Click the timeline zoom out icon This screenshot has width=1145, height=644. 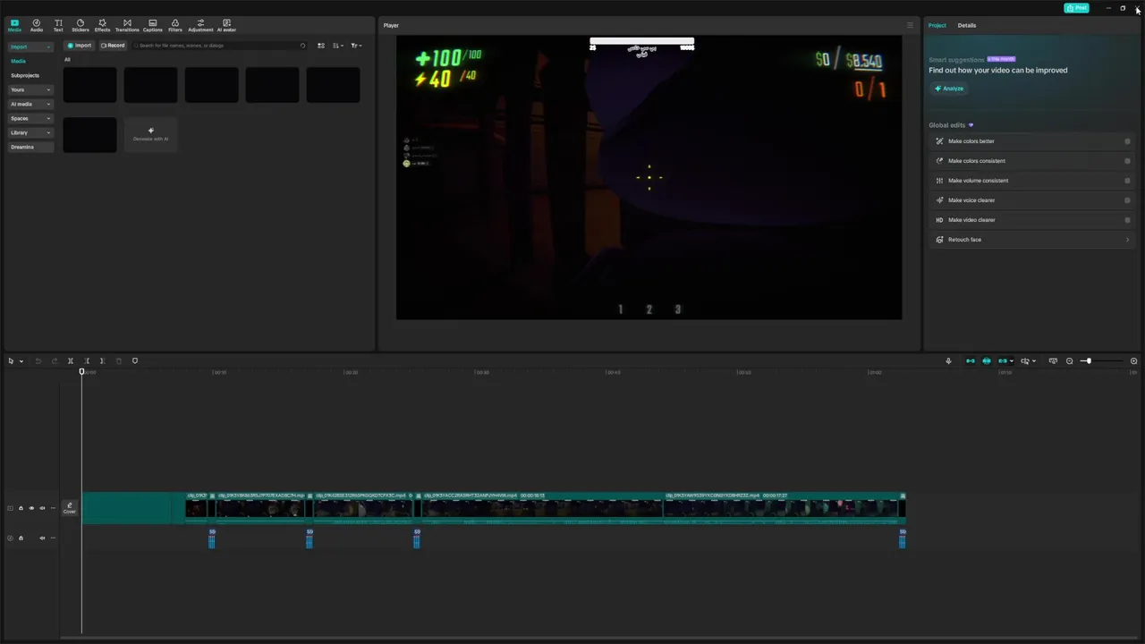1069,360
